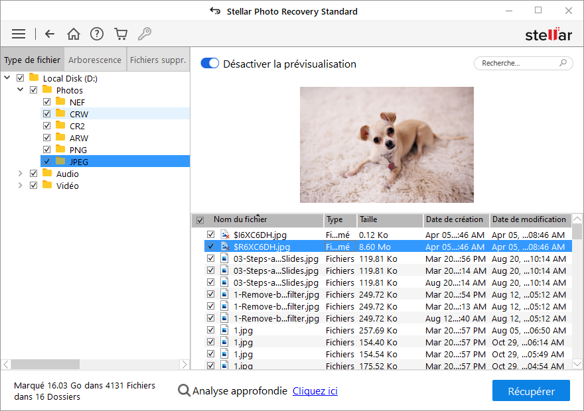Click the Cliquez ici link
This screenshot has height=411, width=584.
click(315, 391)
